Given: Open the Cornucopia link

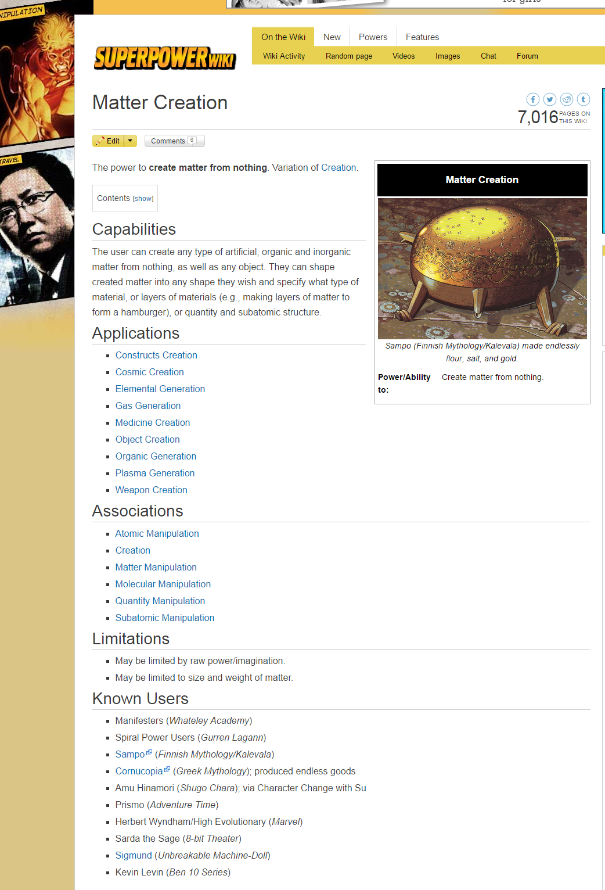Looking at the screenshot, I should tap(139, 771).
